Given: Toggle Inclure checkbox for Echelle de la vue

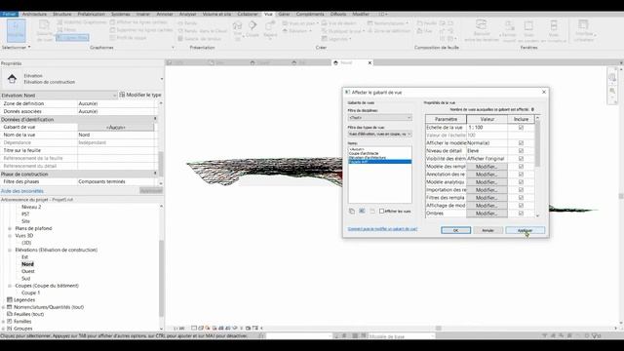Looking at the screenshot, I should point(521,128).
